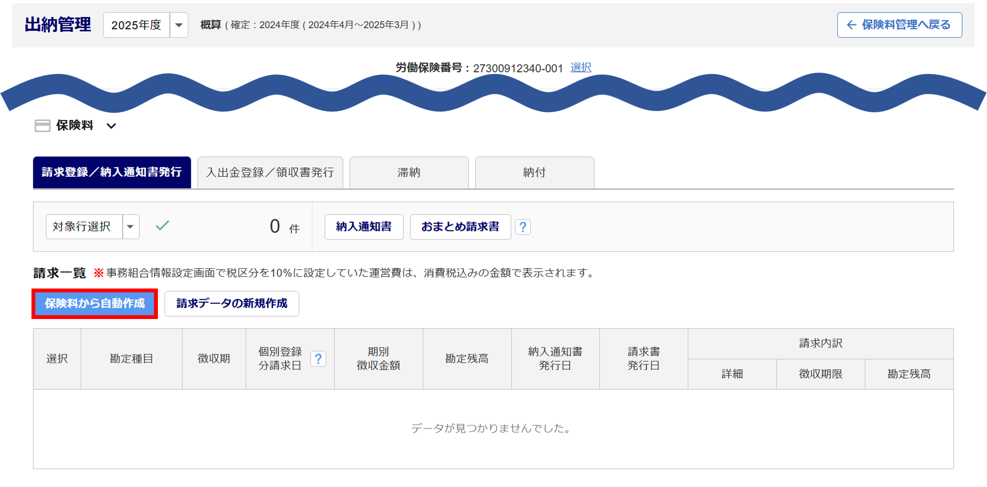Select the 納付 tab
Viewport: 987px width, 487px height.
(534, 172)
